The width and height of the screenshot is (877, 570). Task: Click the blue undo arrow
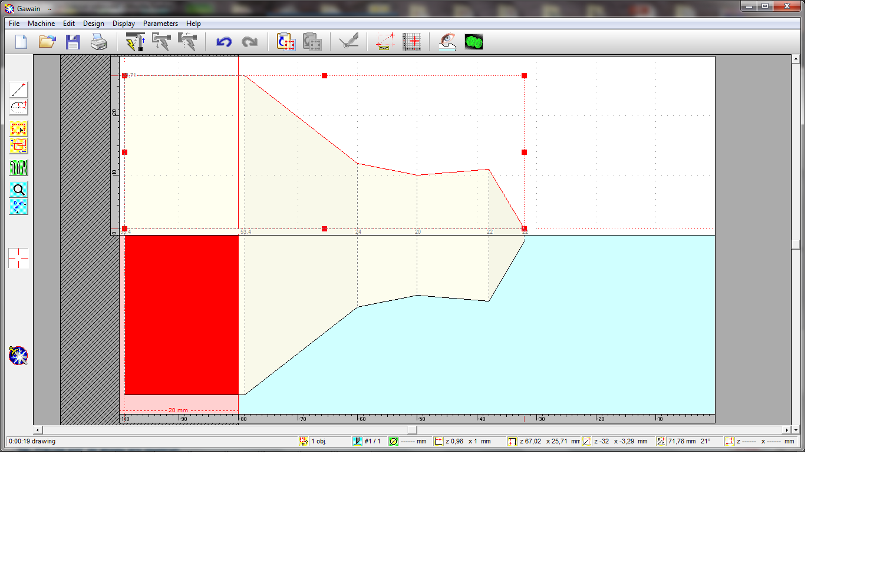[x=224, y=42]
